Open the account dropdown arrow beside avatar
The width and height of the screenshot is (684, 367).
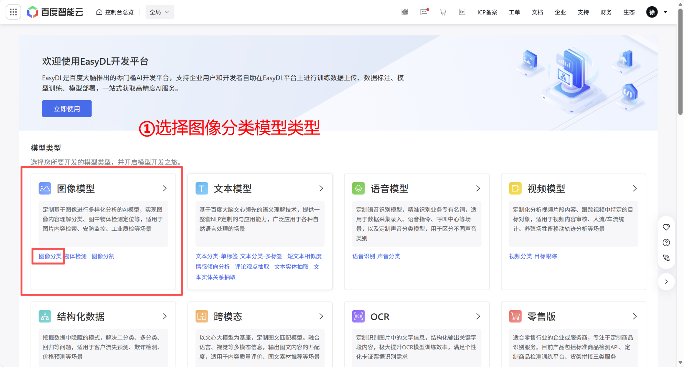coord(665,12)
